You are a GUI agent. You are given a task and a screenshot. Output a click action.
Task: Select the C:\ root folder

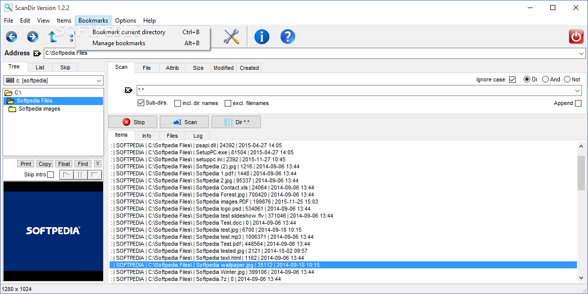(14, 92)
